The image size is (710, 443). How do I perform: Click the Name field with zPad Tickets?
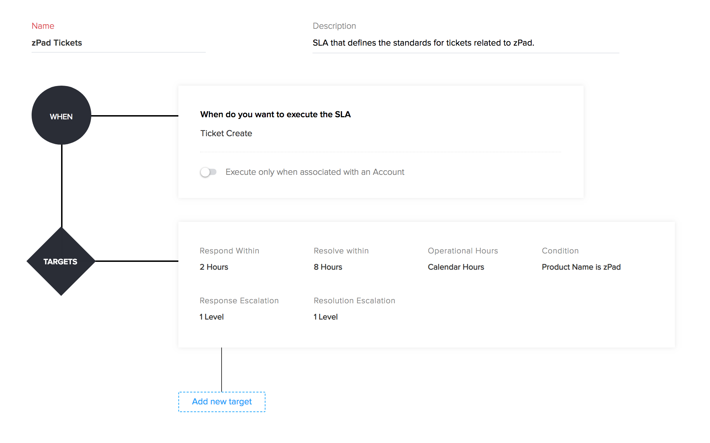[x=118, y=43]
